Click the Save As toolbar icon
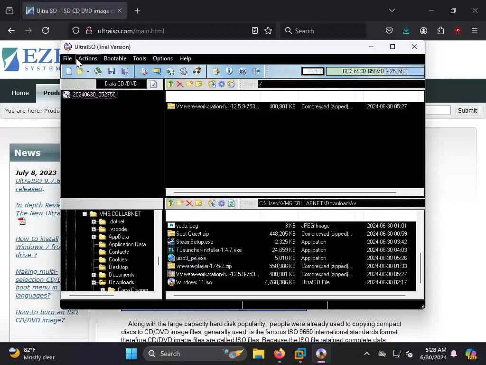 (x=125, y=71)
